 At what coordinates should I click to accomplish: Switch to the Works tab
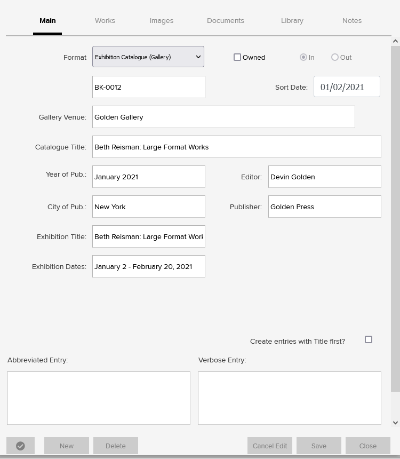pyautogui.click(x=105, y=21)
